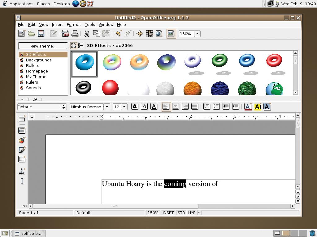Copy selection using the Copy icon
Image resolution: width=317 pixels, height=237 pixels.
point(97,33)
